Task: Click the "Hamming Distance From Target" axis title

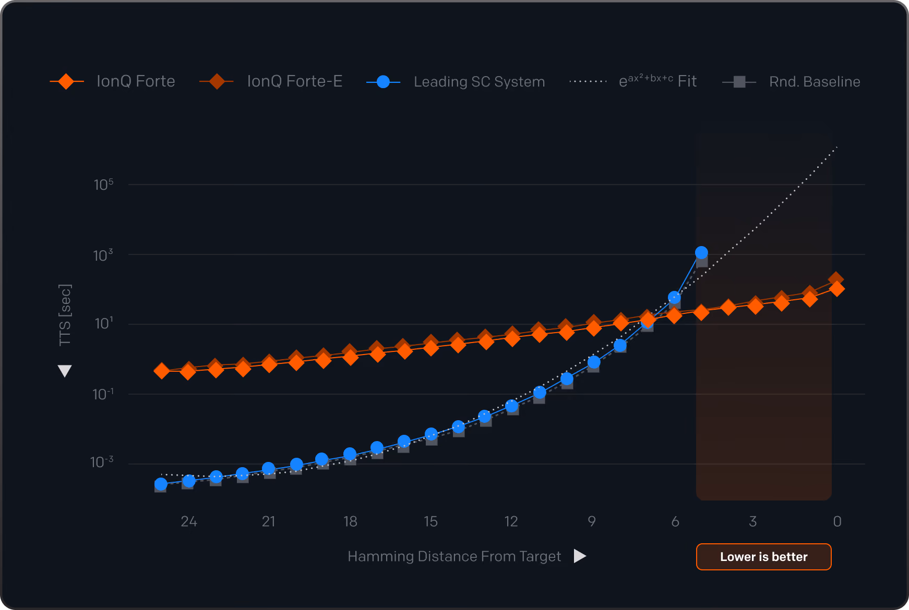Action: [x=454, y=556]
